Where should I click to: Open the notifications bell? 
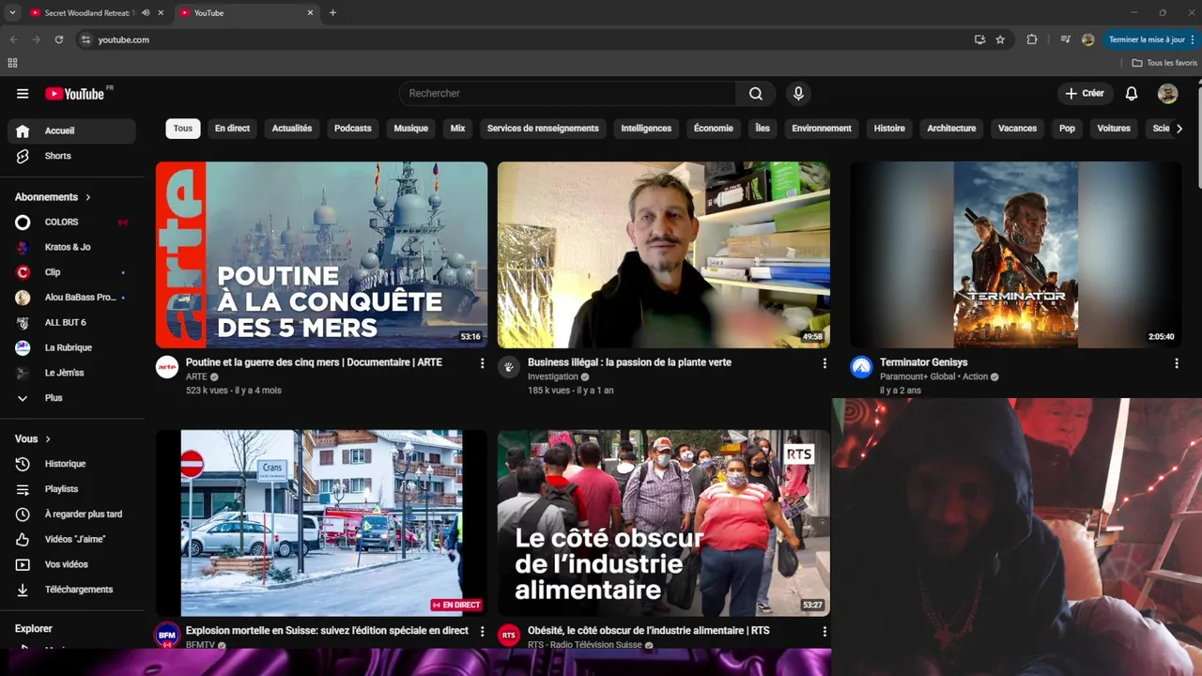click(x=1132, y=93)
